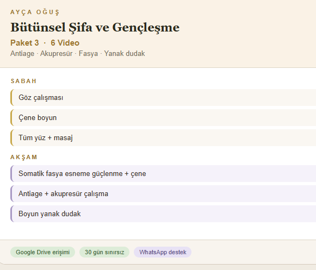The height and width of the screenshot is (270, 316).
Task: Click the WhatsApp destek badge
Action: coord(163,252)
